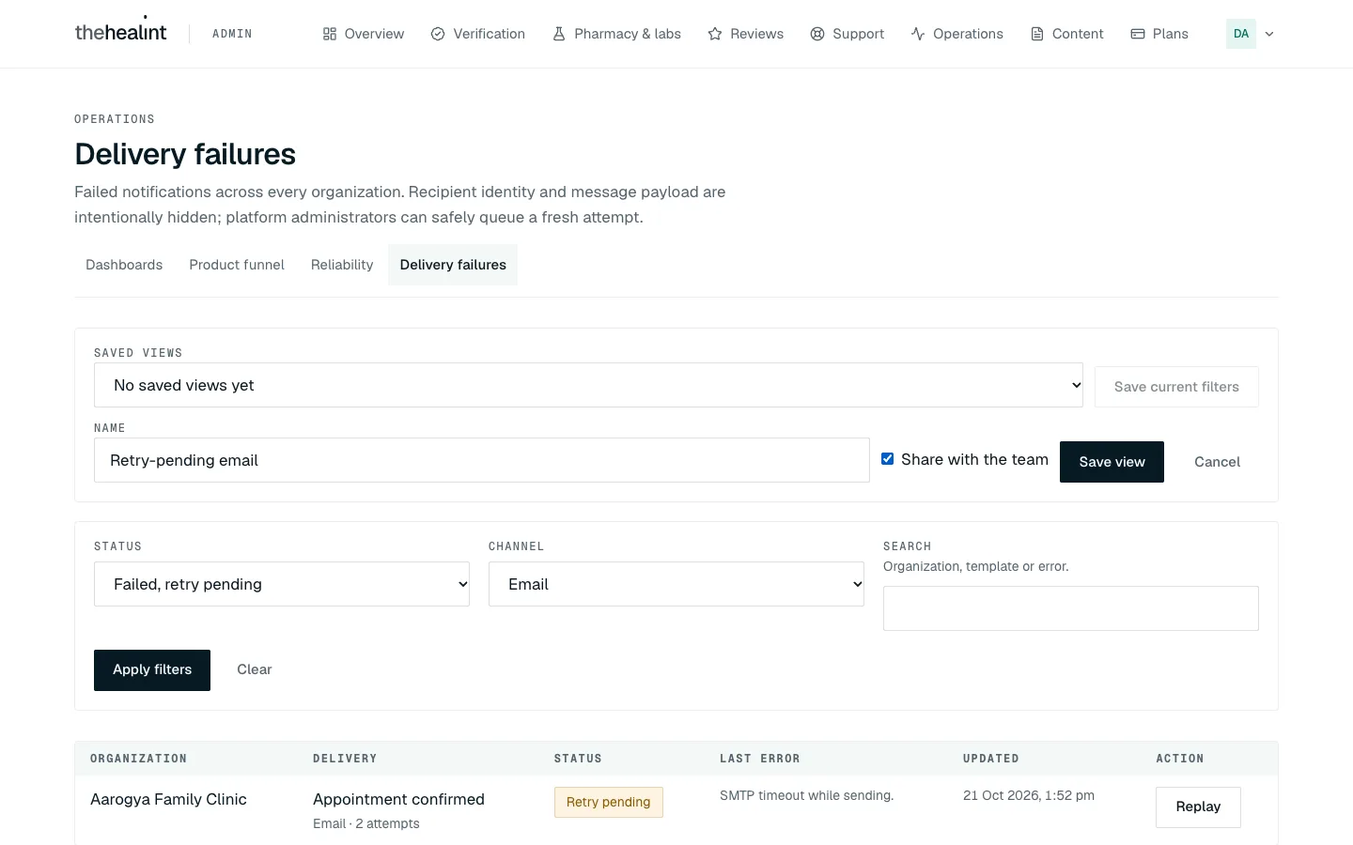Click the view Name input field

tap(482, 460)
